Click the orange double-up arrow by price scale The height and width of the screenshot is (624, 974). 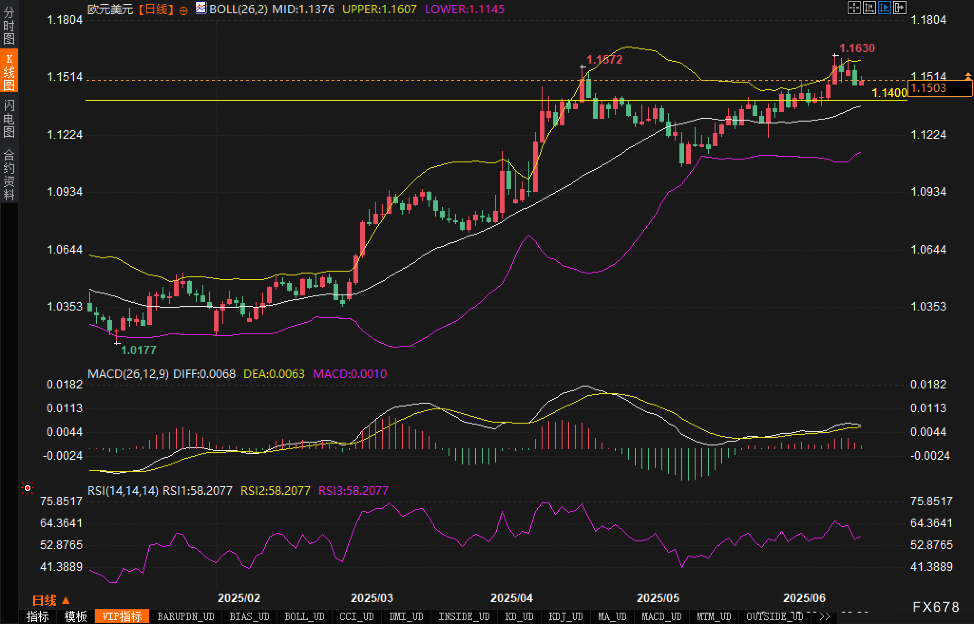point(968,76)
